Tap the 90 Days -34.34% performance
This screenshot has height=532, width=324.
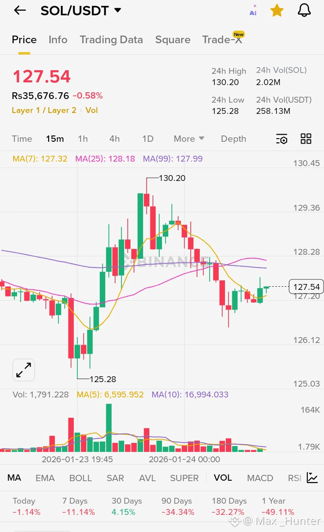point(178,506)
